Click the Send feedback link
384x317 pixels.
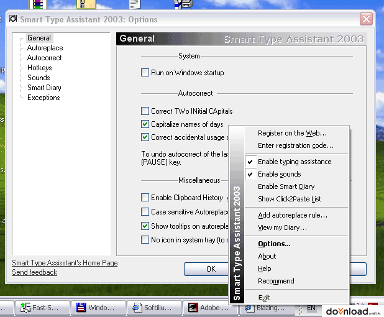point(35,272)
